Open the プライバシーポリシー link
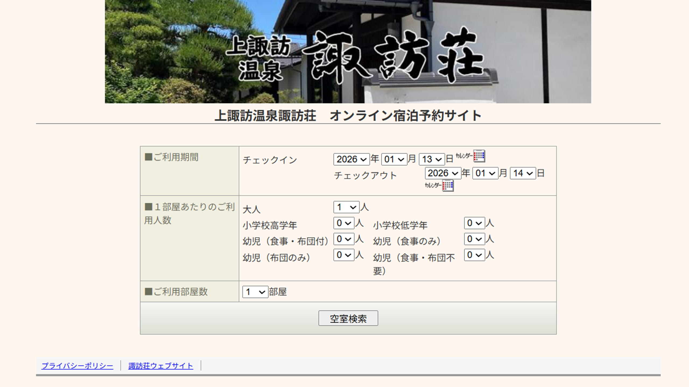The width and height of the screenshot is (689, 387). tap(77, 366)
